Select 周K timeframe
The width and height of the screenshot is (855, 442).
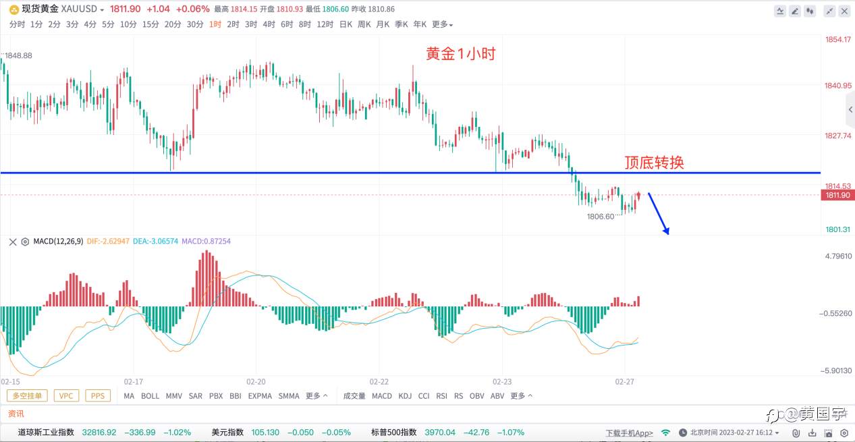[364, 24]
